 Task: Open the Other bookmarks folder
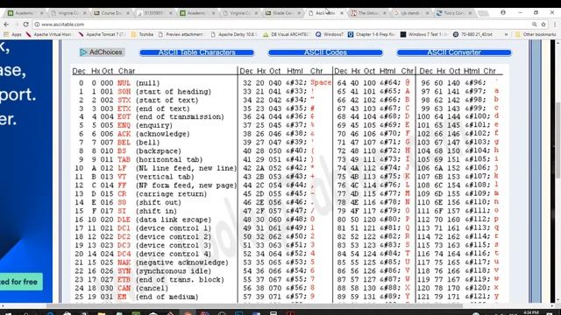pos(536,34)
